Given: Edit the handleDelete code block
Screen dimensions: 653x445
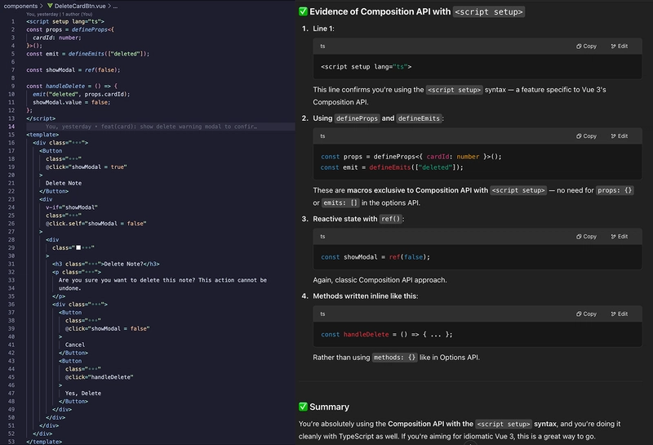Looking at the screenshot, I should pyautogui.click(x=620, y=314).
